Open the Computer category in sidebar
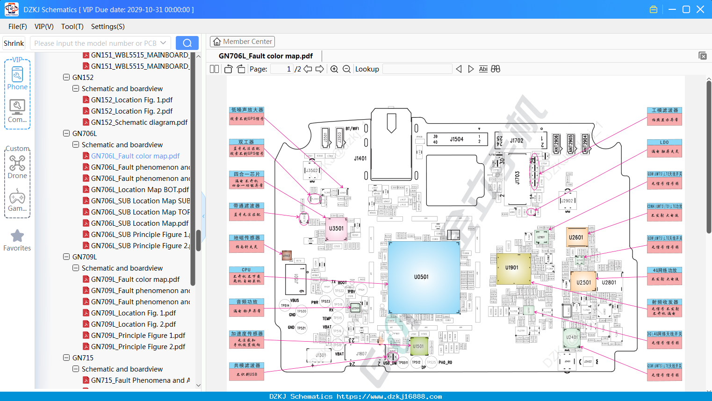The width and height of the screenshot is (712, 401). (x=17, y=111)
